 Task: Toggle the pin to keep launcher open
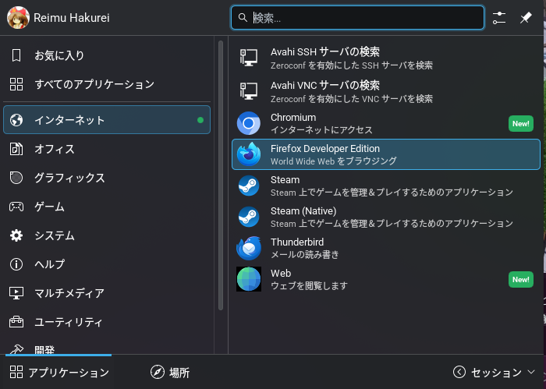tap(526, 17)
